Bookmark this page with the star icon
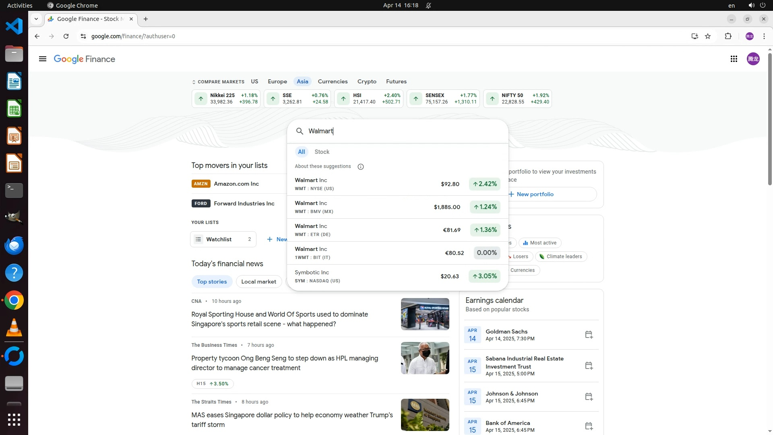 708,36
